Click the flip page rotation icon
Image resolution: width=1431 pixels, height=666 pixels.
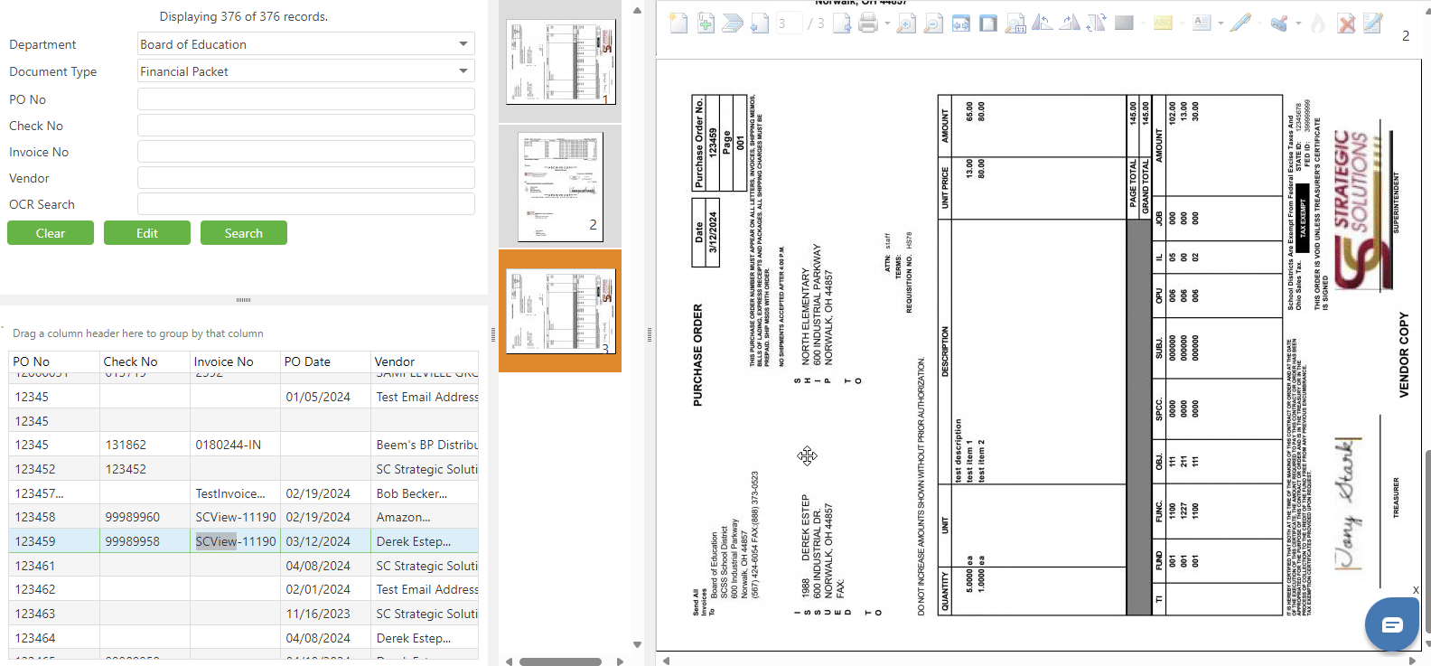1097,23
